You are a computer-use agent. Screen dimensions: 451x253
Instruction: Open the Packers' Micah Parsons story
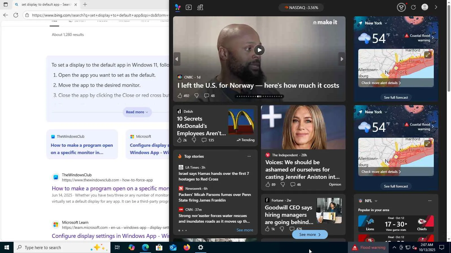215,197
